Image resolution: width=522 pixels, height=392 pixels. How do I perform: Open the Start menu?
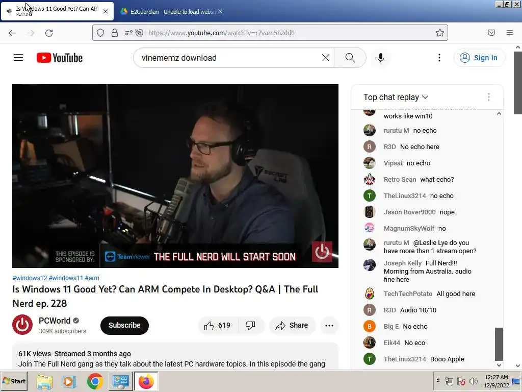[14, 381]
